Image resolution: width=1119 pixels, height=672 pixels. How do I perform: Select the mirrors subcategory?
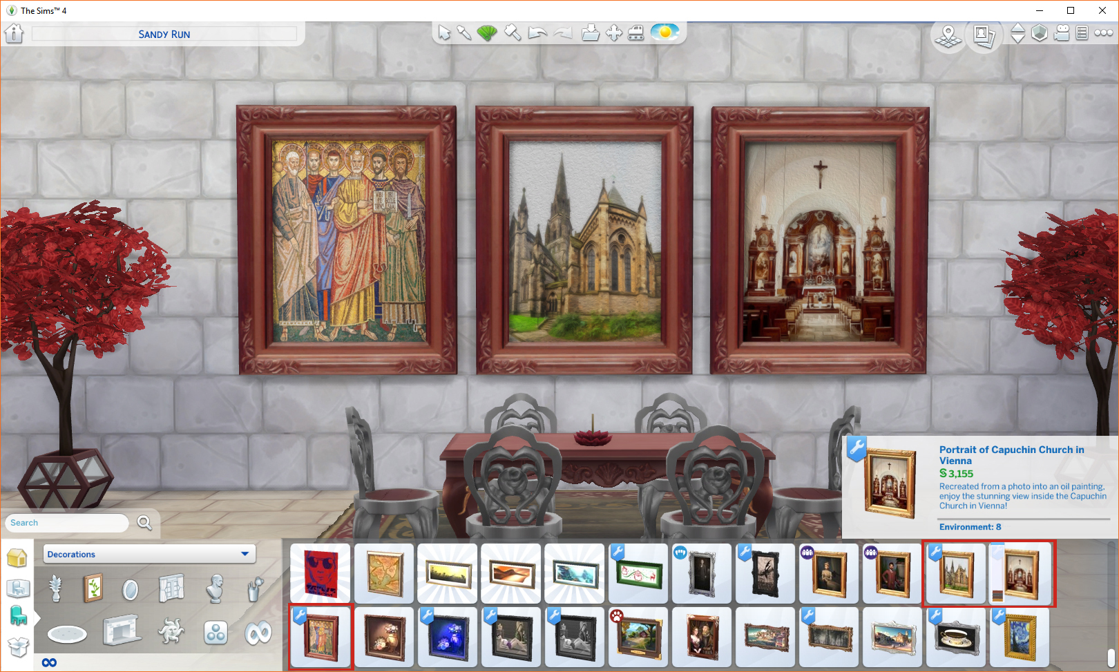click(130, 590)
